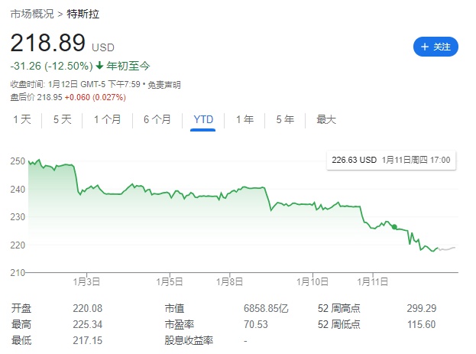The height and width of the screenshot is (354, 476).
Task: Open the 1年 chart tab
Action: 244,119
